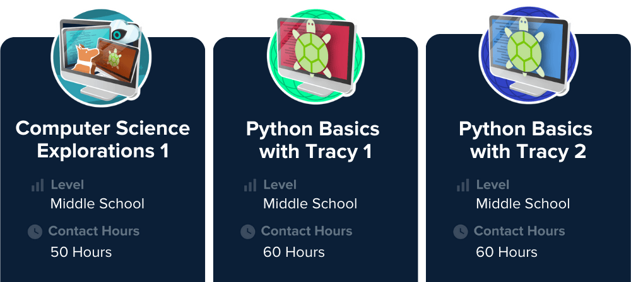Click Contact Hours label in Explorations 1 card
The width and height of the screenshot is (631, 282).
pos(94,231)
